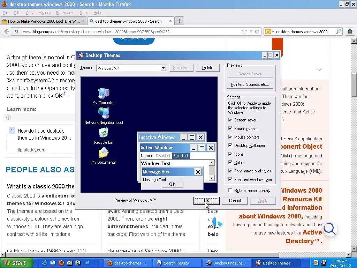Click the first system tray icon
This screenshot has width=357, height=268.
pyautogui.click(x=316, y=263)
